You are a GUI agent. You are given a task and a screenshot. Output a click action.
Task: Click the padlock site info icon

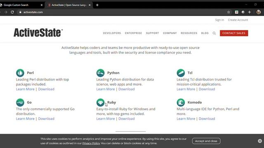[20, 12]
